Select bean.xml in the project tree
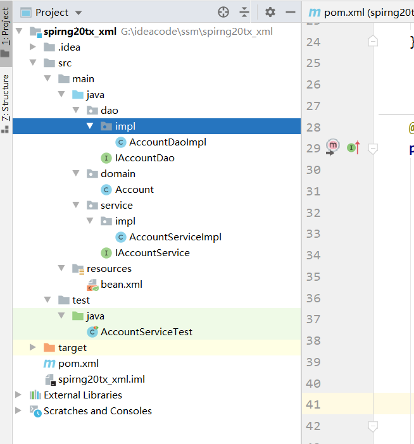 [x=122, y=285]
